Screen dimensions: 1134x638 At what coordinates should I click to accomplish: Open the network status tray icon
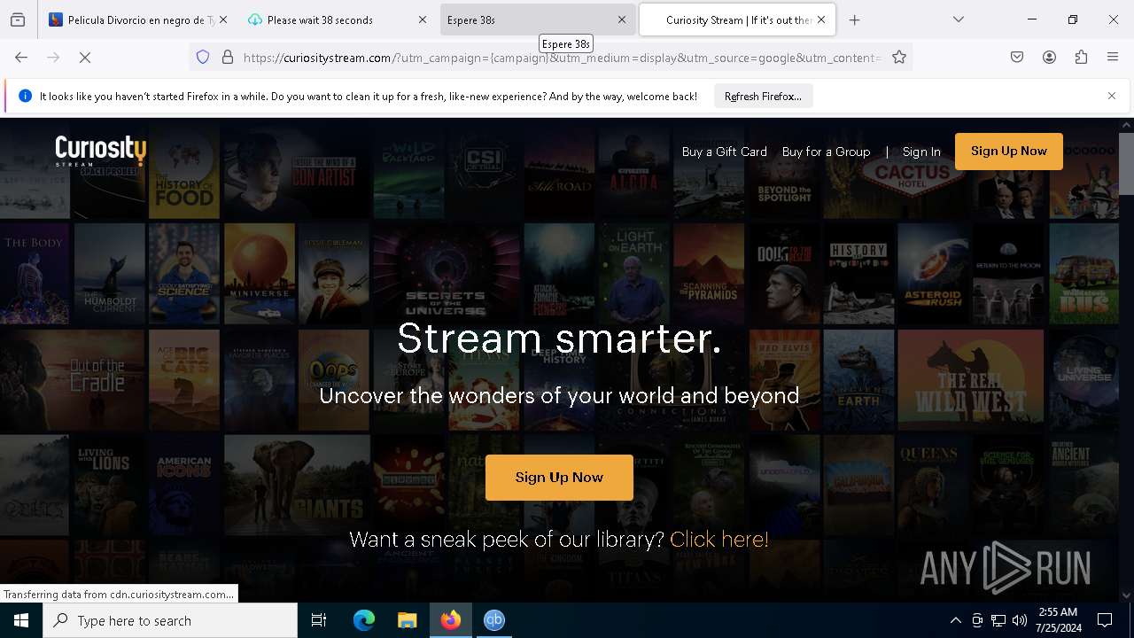tap(998, 620)
